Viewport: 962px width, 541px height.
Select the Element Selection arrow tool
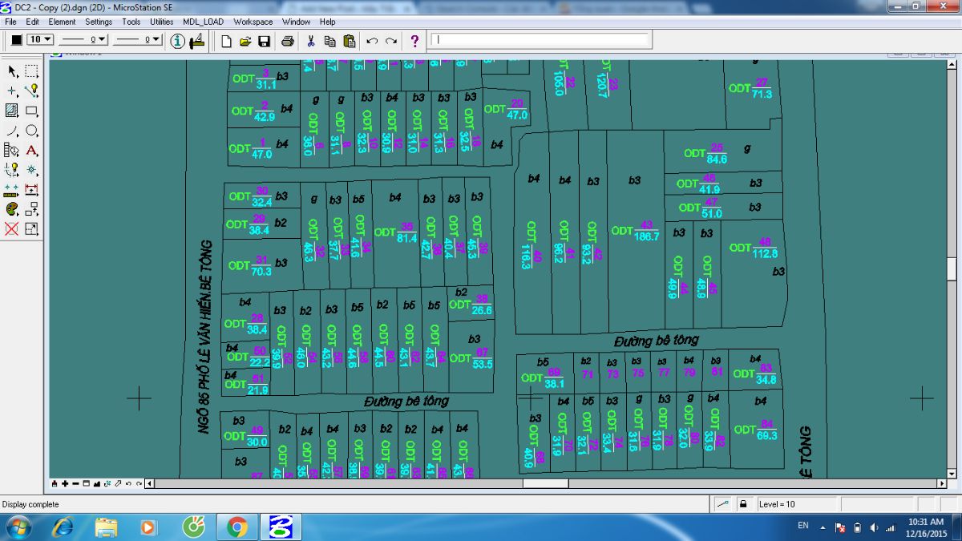point(12,71)
